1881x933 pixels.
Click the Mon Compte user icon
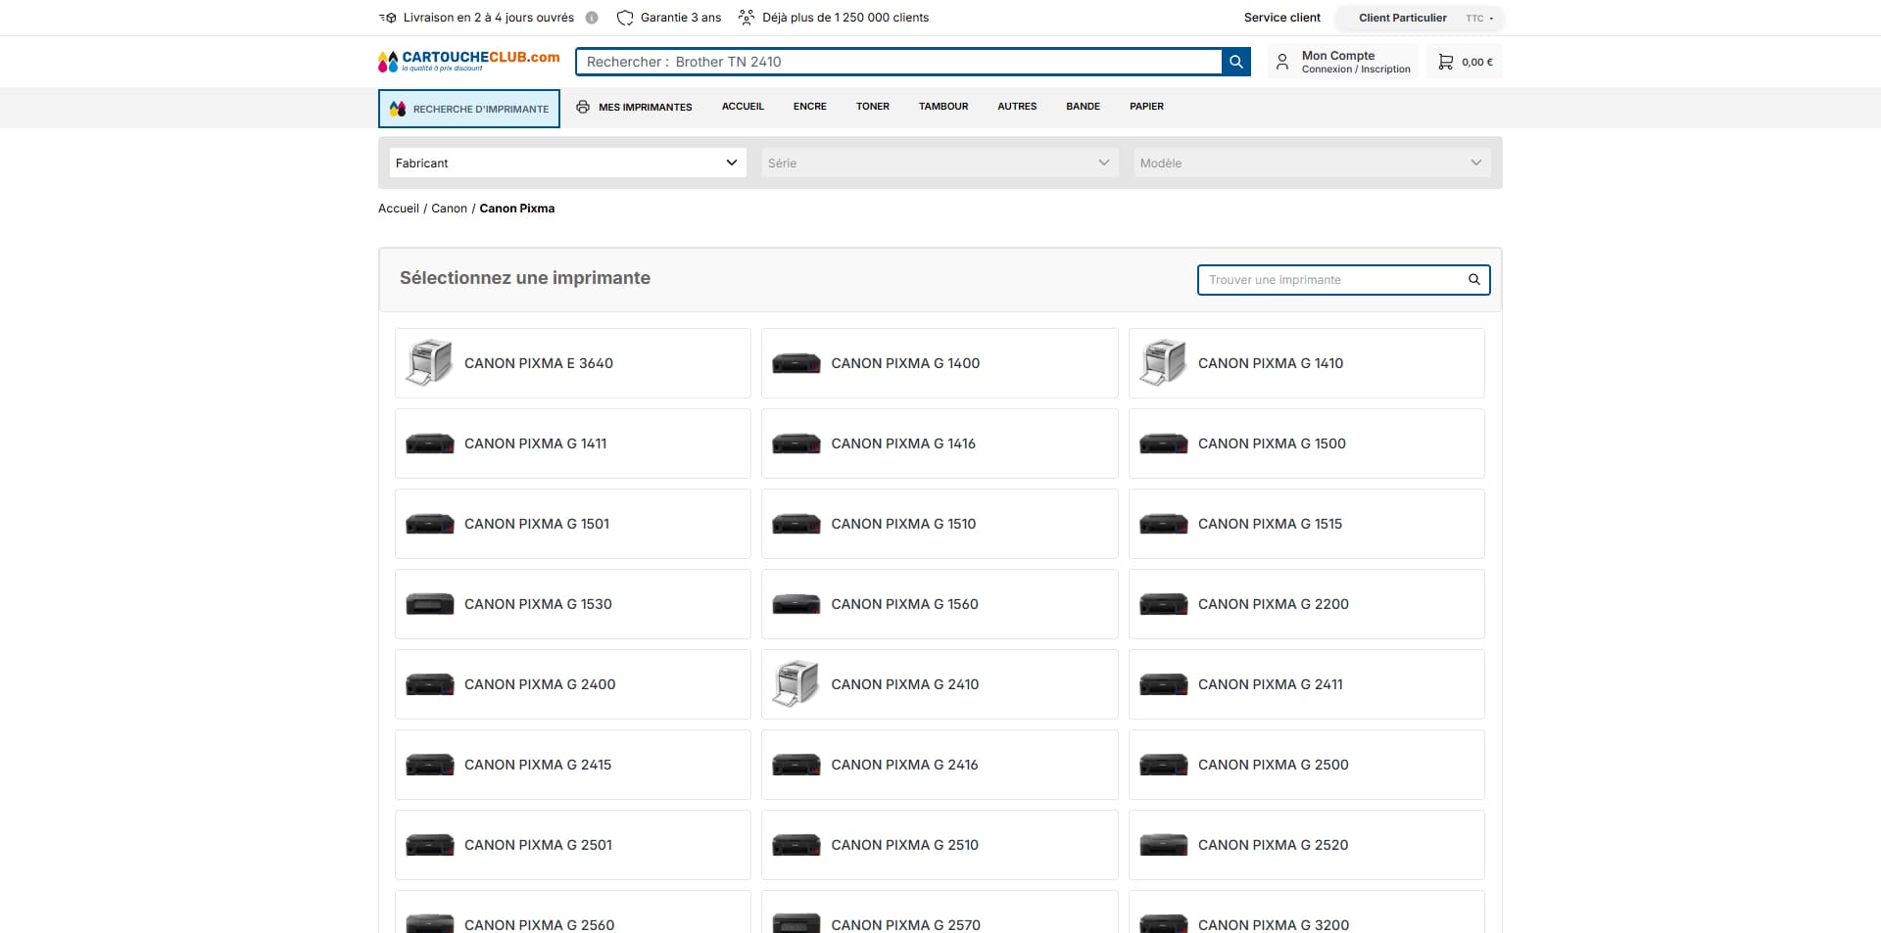(1282, 62)
